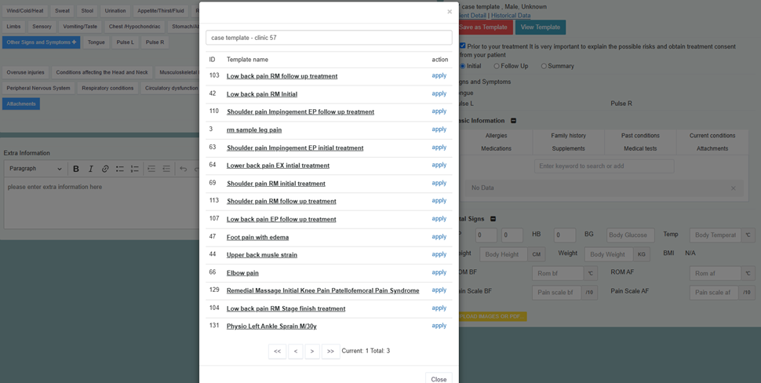Uncheck the treatment consent checkbox
761x383 pixels.
click(462, 46)
